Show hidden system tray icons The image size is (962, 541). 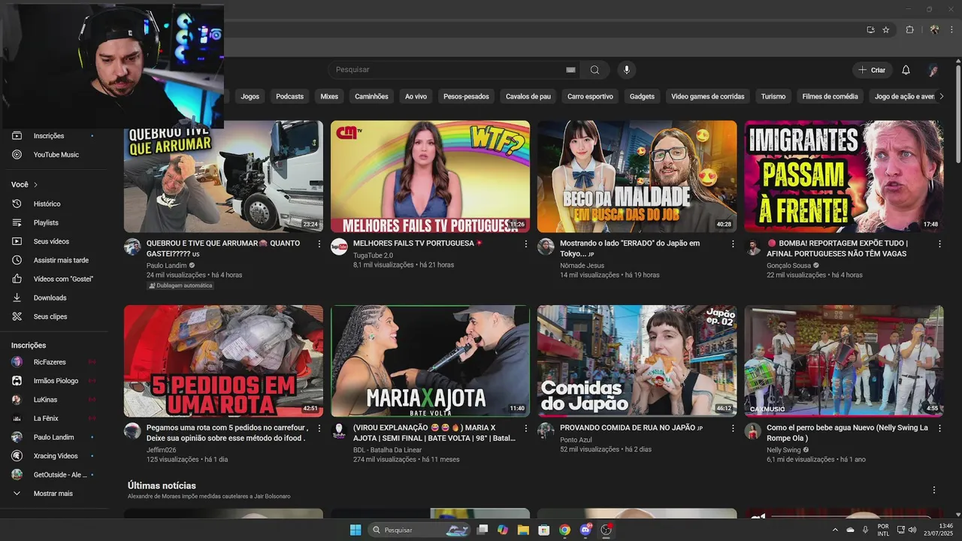[x=834, y=530]
